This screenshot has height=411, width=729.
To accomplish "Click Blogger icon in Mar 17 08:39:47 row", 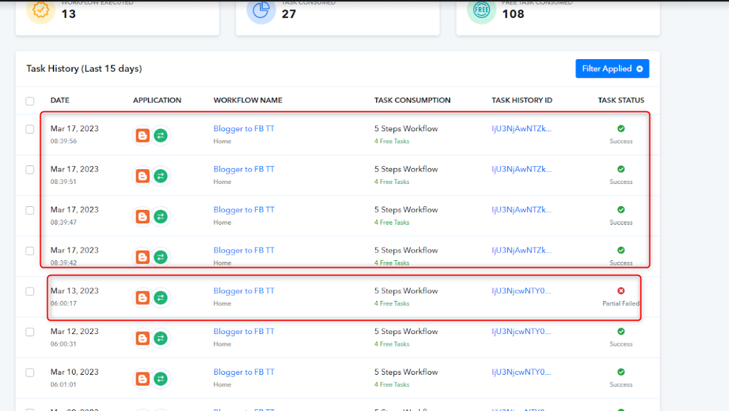I will pos(143,216).
